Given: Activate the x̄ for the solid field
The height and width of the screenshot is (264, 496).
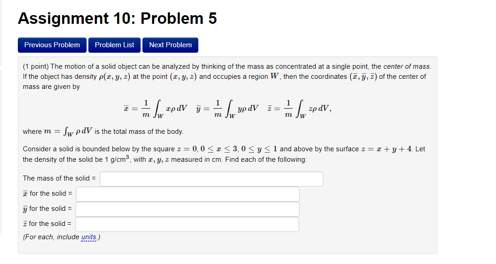Looking at the screenshot, I should 188,193.
